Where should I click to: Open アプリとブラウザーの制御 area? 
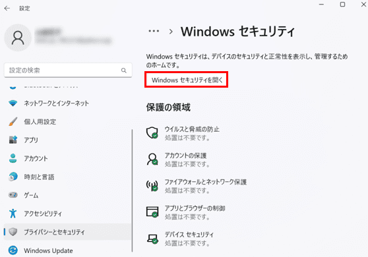pos(185,212)
